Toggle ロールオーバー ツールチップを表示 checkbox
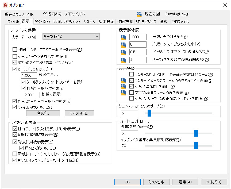 [x=15, y=101]
